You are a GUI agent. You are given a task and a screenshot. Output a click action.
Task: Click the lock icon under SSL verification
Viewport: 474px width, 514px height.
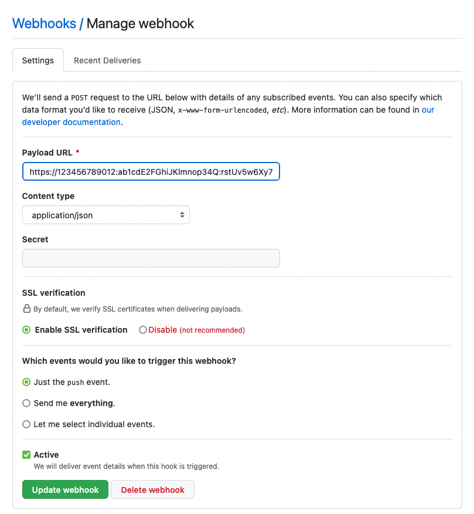[x=27, y=309]
